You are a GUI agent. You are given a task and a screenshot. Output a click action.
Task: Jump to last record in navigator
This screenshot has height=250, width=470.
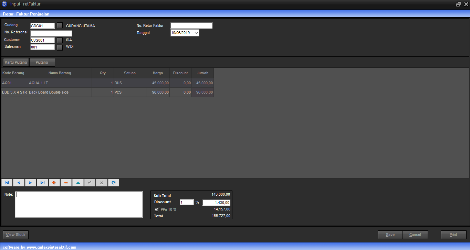pos(42,183)
